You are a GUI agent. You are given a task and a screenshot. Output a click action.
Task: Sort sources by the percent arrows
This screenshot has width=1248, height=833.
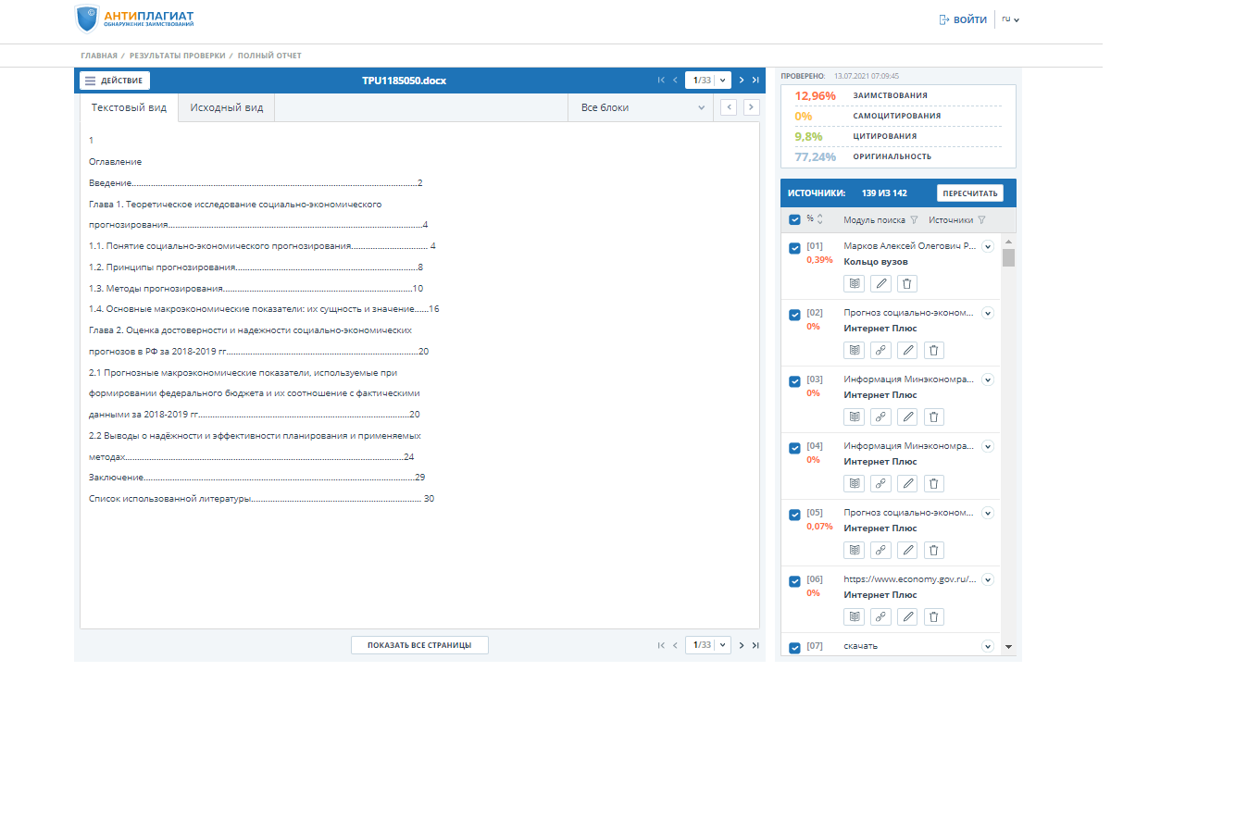(819, 219)
